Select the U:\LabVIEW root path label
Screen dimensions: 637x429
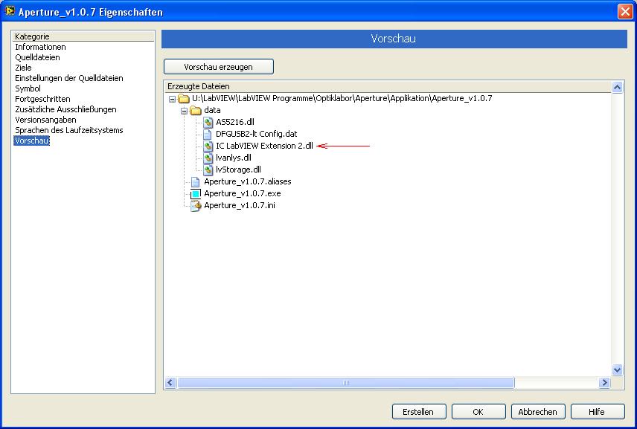[342, 99]
